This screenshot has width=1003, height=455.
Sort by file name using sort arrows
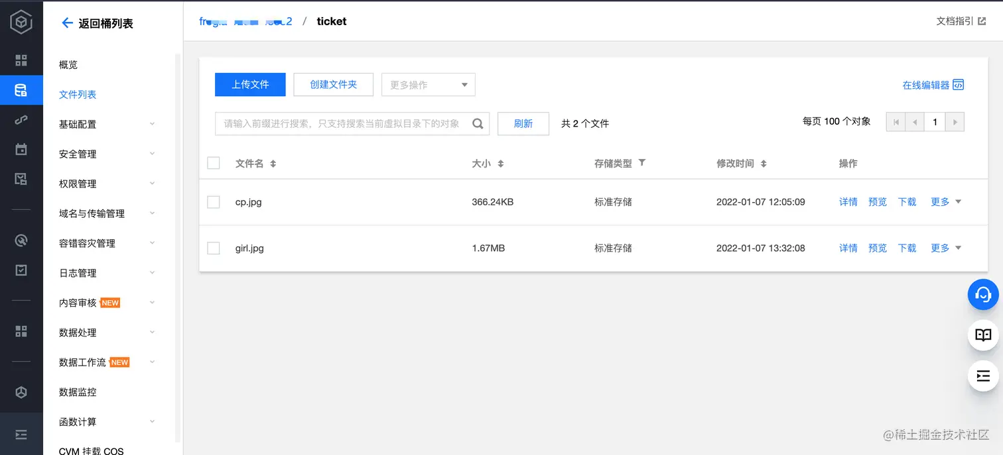pos(273,164)
